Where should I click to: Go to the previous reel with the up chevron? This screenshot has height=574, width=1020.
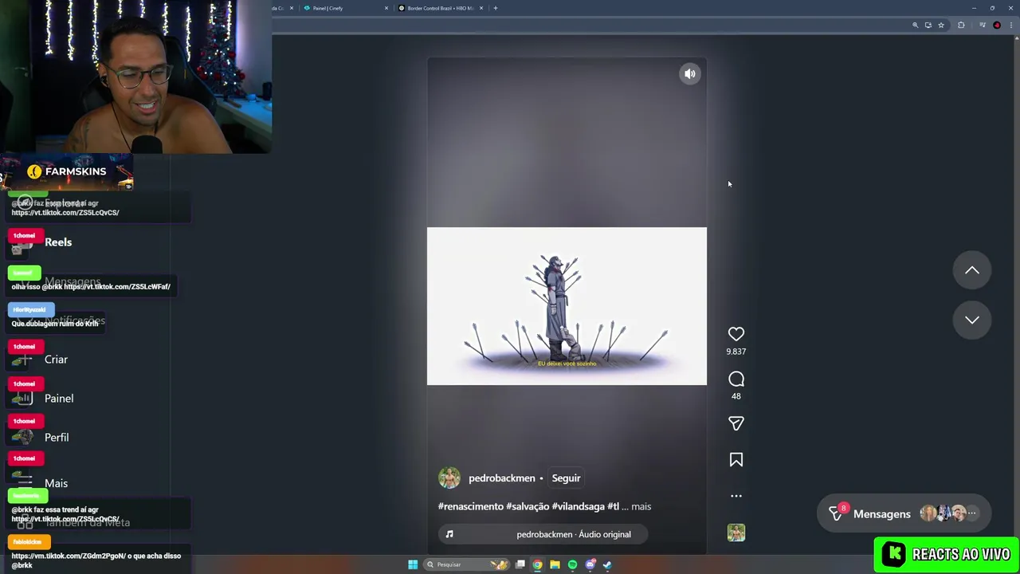pyautogui.click(x=972, y=270)
